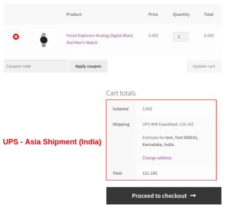Focus the quantity field showing 1

pyautogui.click(x=181, y=37)
